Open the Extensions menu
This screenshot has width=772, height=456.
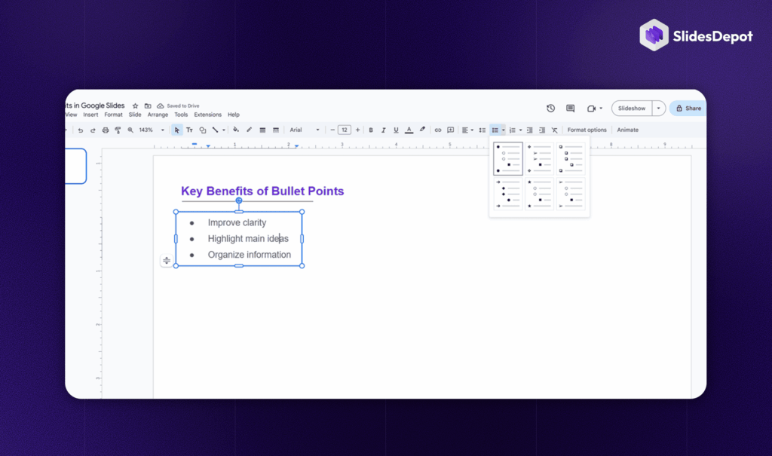point(207,115)
